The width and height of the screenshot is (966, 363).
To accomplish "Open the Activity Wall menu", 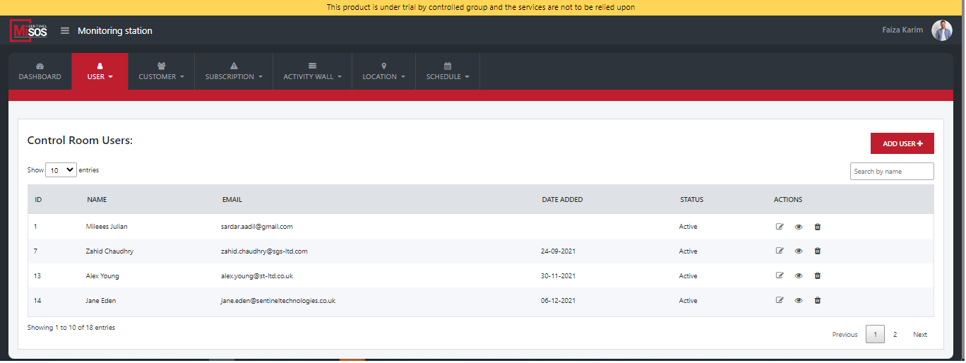I will (x=312, y=72).
